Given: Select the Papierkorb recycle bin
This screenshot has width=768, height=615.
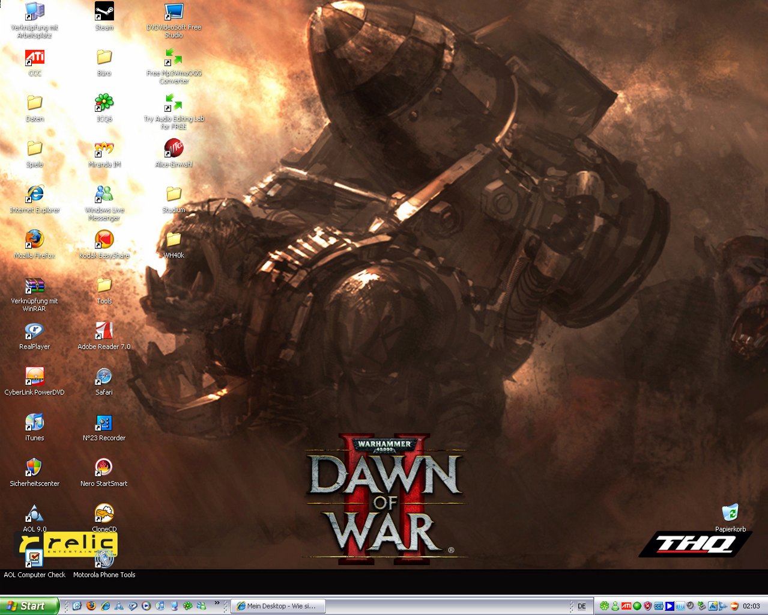Looking at the screenshot, I should click(730, 513).
